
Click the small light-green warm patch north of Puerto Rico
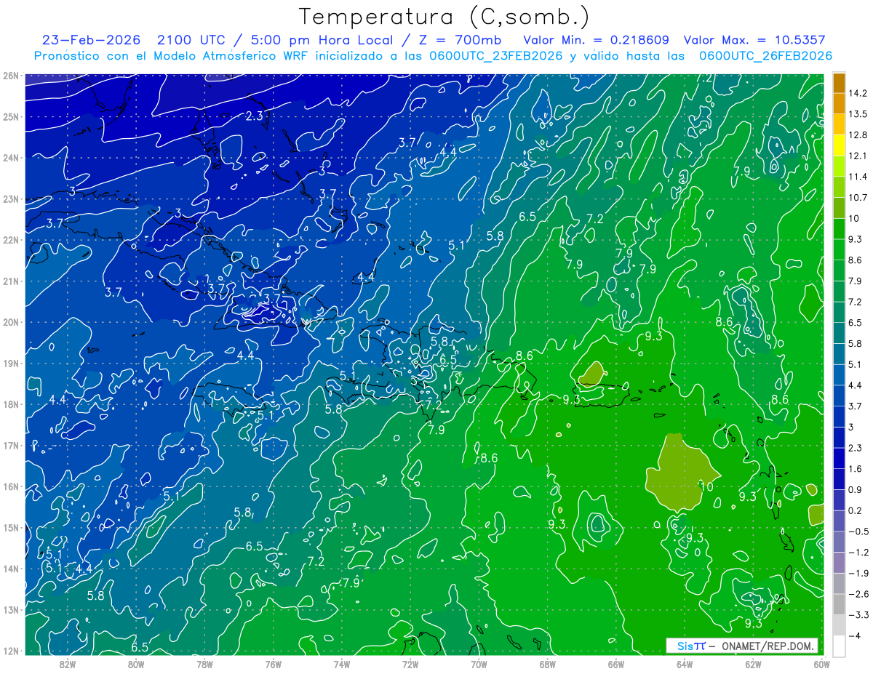point(591,374)
